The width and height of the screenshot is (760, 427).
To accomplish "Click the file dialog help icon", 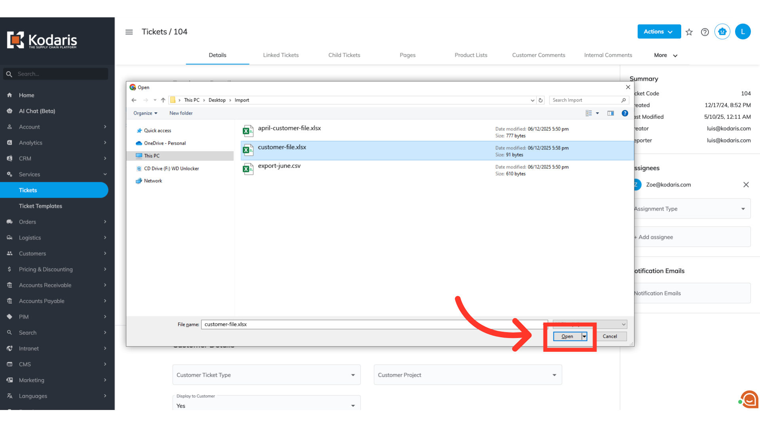I will (x=625, y=113).
